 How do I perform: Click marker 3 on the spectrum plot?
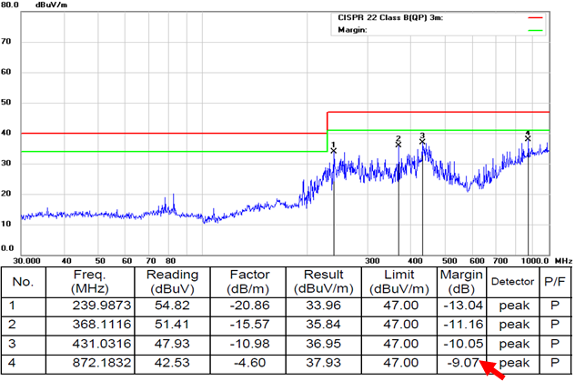tap(422, 142)
